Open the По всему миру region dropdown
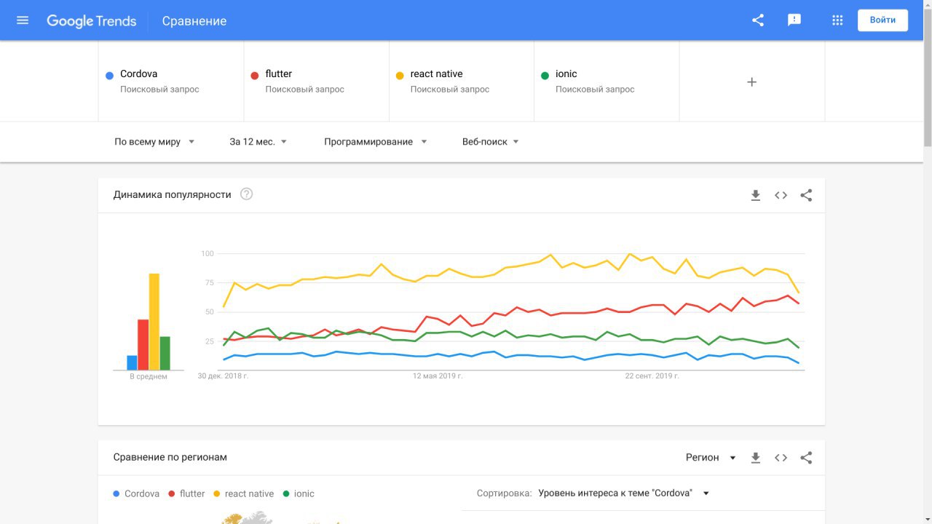The height and width of the screenshot is (524, 932). click(154, 142)
